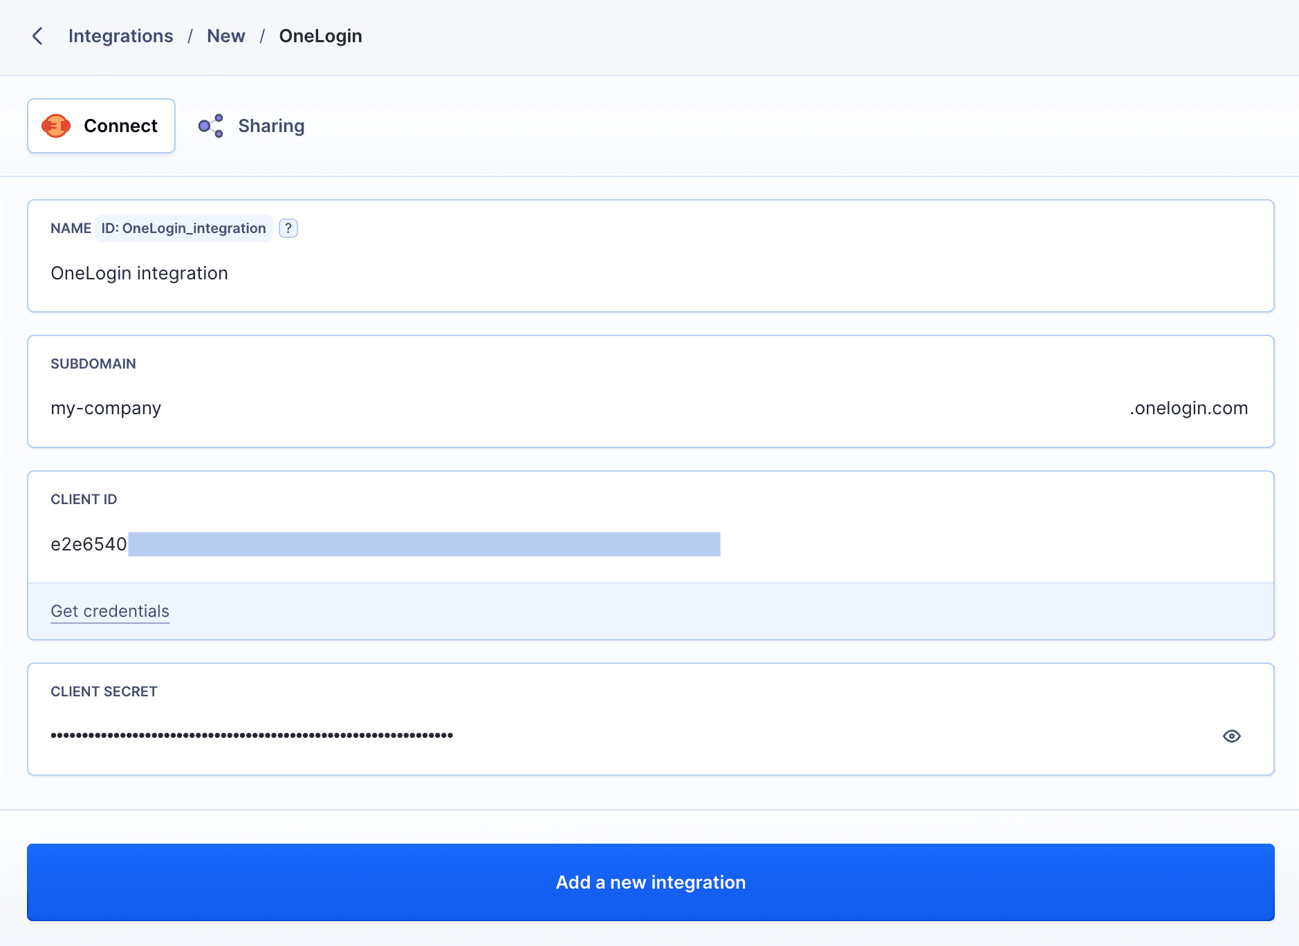1299x946 pixels.
Task: Click the Sharing nodes icon
Action: [211, 126]
